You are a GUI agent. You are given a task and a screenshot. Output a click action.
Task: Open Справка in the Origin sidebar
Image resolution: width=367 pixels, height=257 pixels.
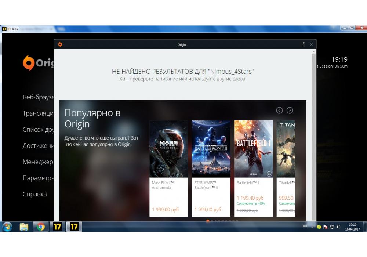pos(34,194)
